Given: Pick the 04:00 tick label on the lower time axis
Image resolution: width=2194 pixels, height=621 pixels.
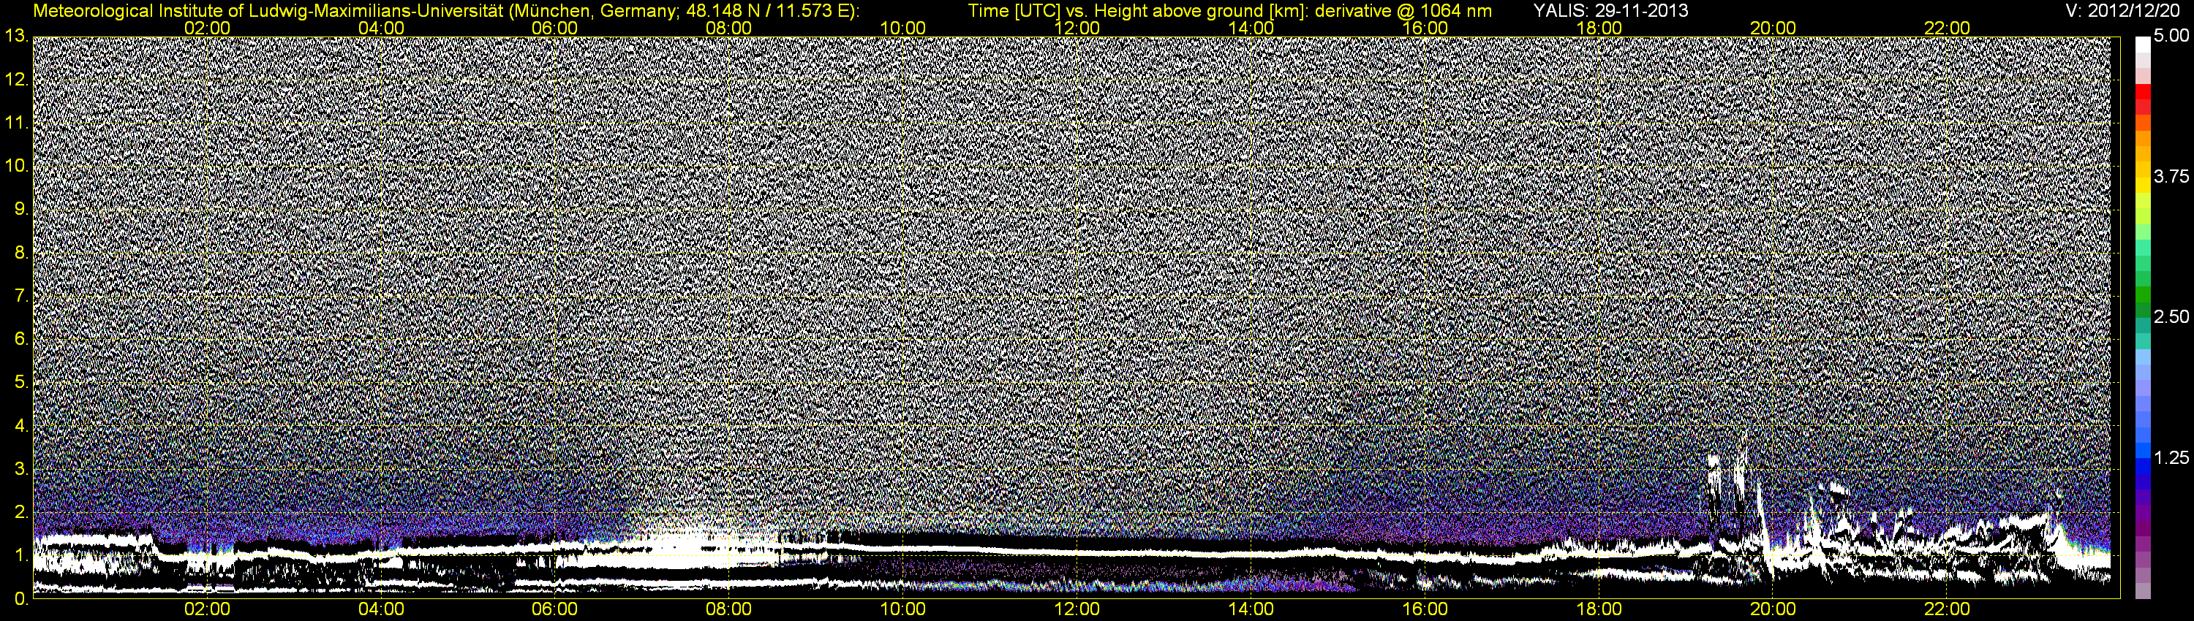Looking at the screenshot, I should [x=381, y=609].
